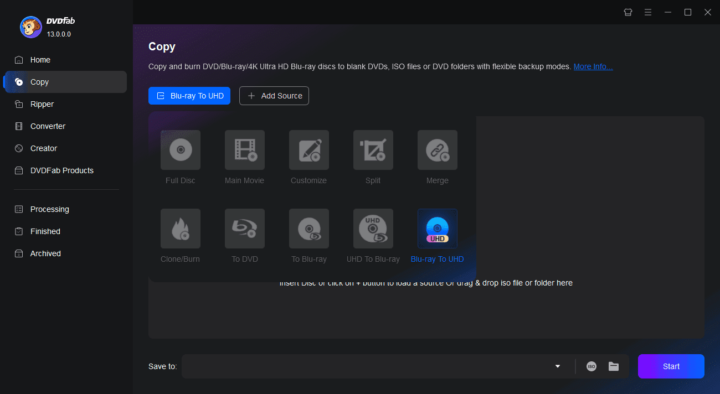Select the To Blu-ray mode icon
The height and width of the screenshot is (394, 720).
309,229
